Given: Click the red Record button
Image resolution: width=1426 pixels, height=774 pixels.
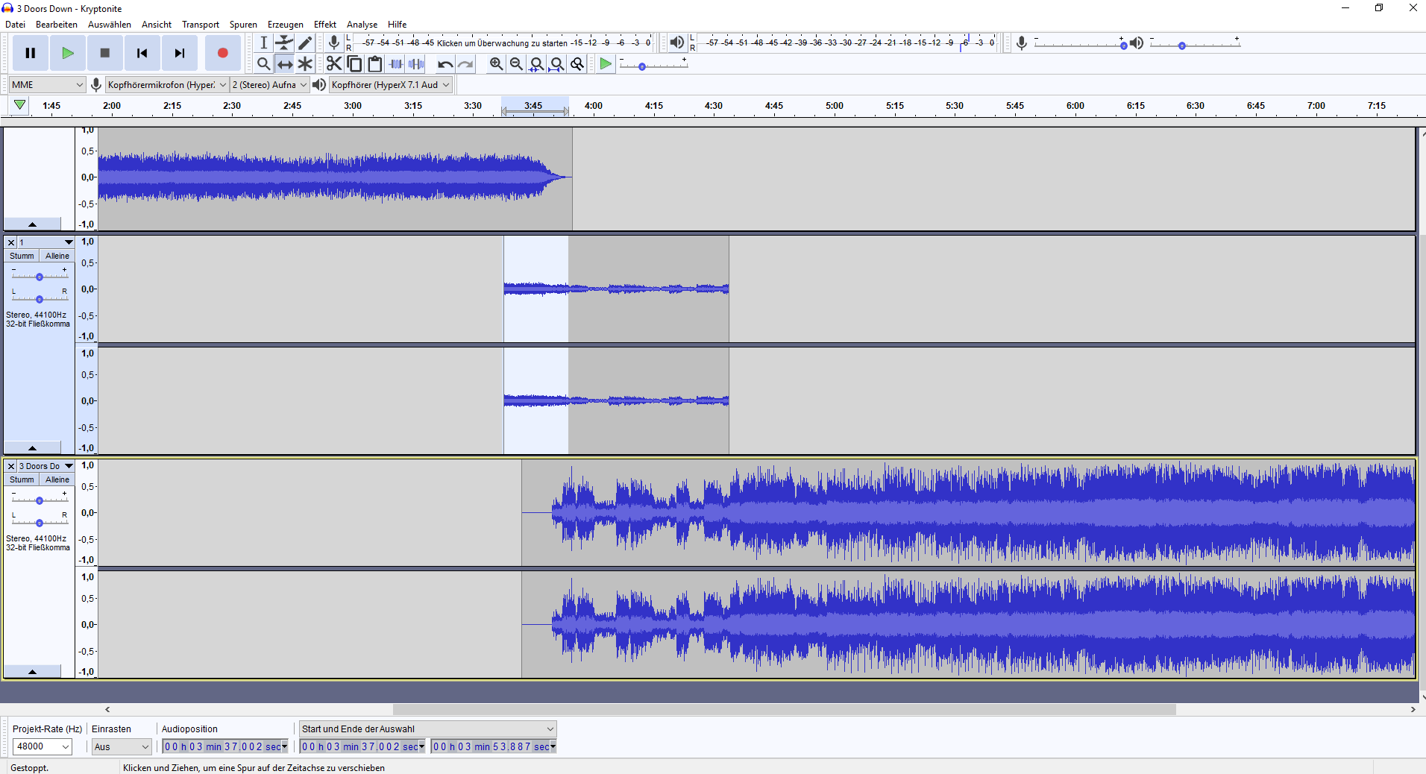Looking at the screenshot, I should [222, 53].
